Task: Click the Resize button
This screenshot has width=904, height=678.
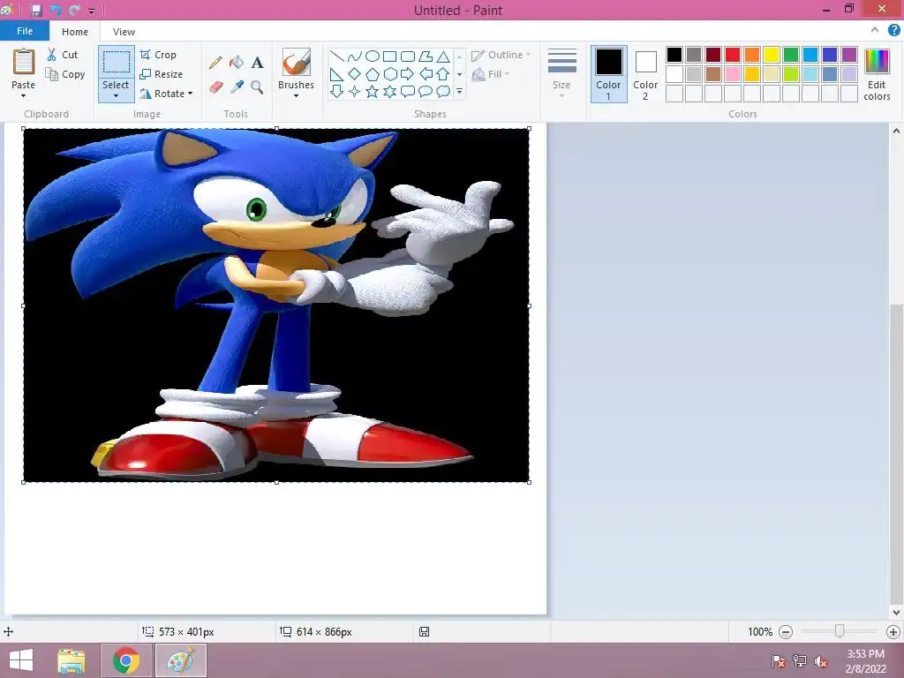Action: pyautogui.click(x=161, y=74)
